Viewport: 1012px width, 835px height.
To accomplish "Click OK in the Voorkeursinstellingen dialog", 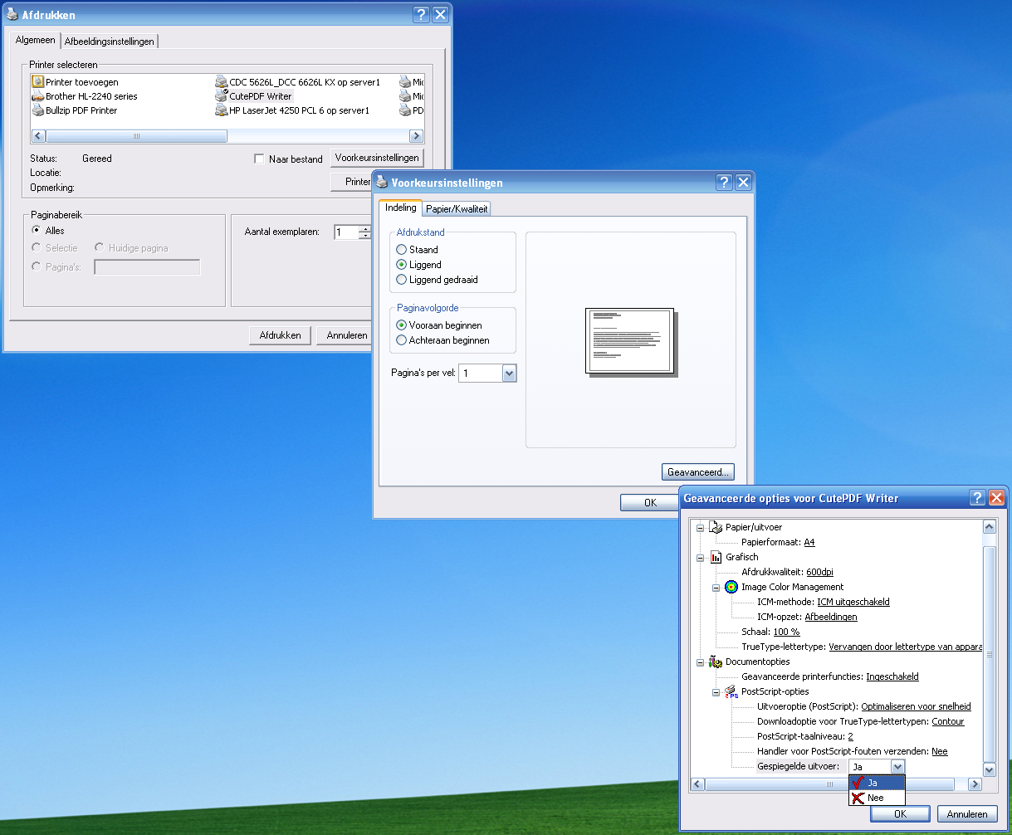I will coord(651,503).
